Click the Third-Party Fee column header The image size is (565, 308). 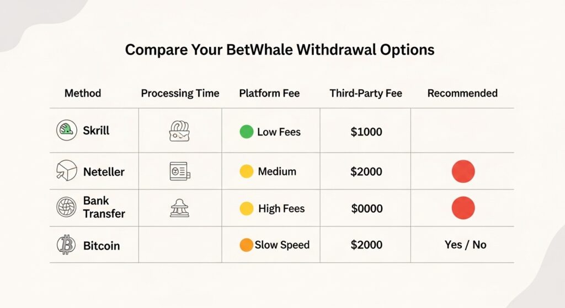click(366, 93)
